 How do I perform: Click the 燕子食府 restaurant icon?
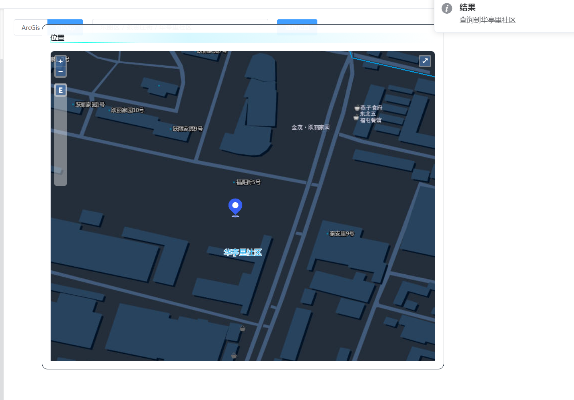pos(357,108)
